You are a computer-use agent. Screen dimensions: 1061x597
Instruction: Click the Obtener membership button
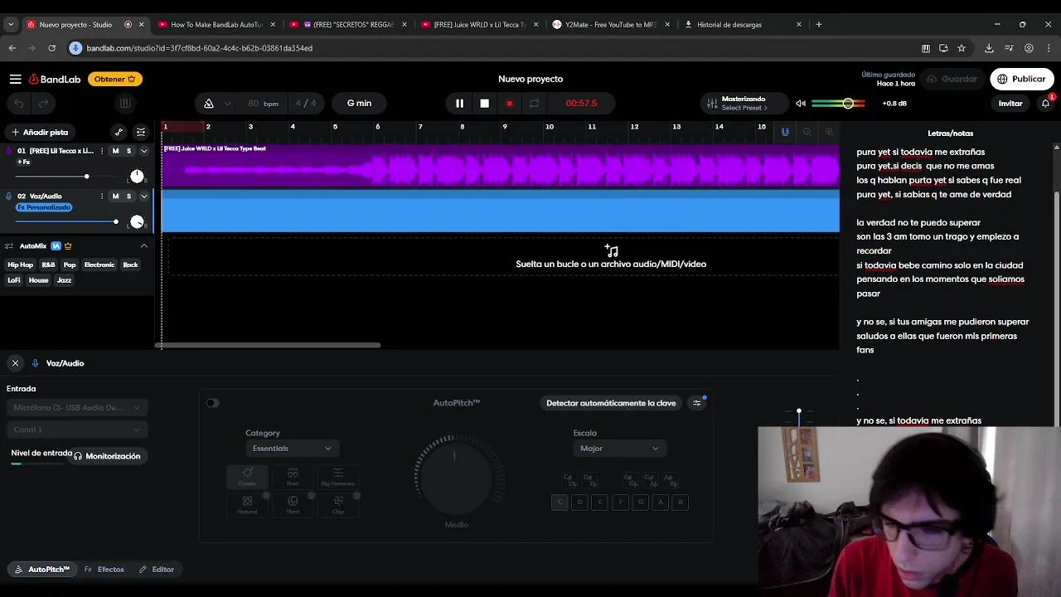click(114, 79)
